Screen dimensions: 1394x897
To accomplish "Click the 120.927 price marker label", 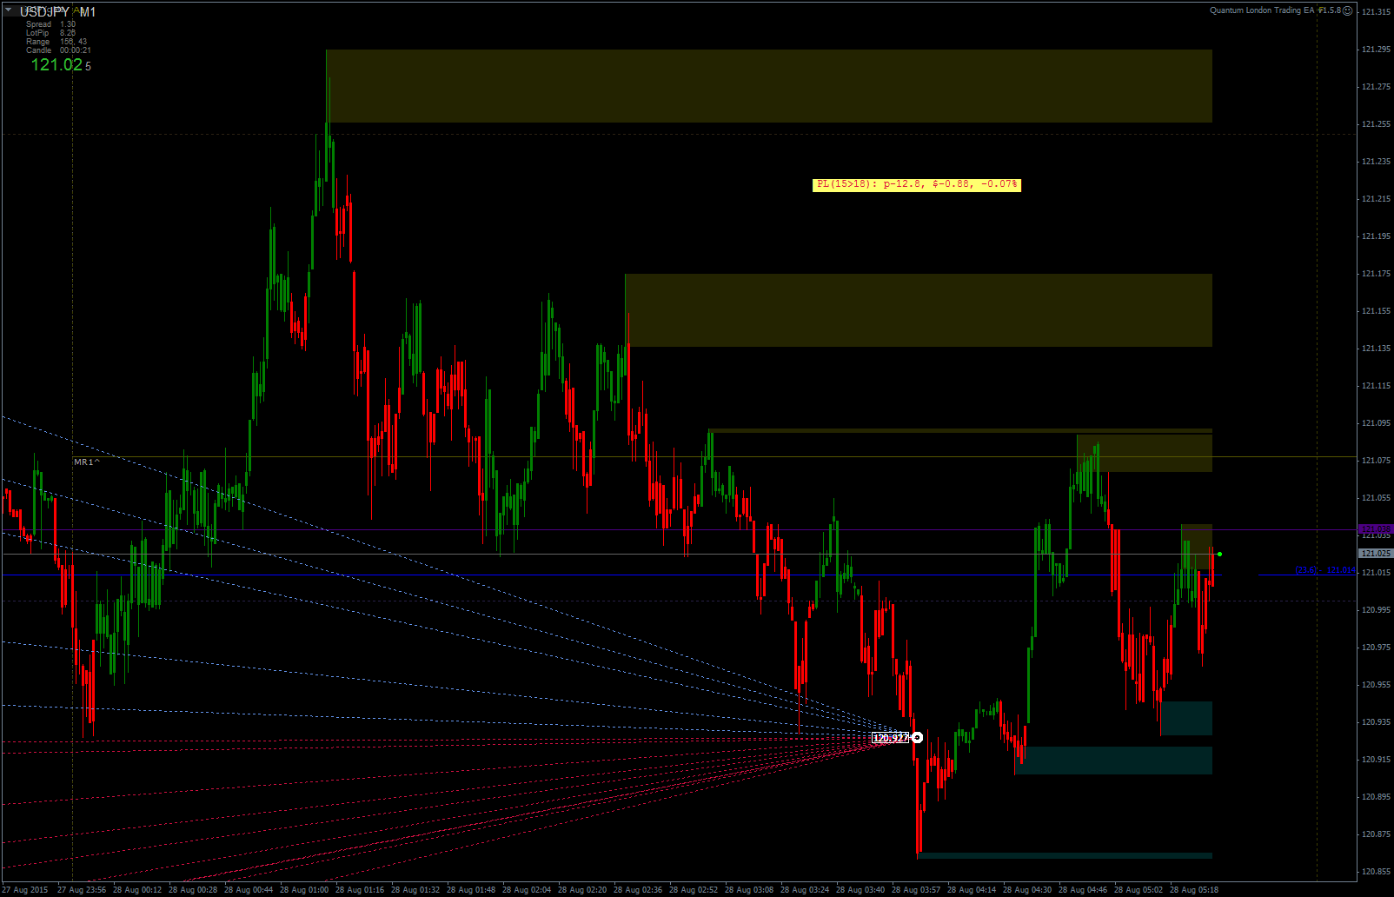I will pyautogui.click(x=891, y=738).
